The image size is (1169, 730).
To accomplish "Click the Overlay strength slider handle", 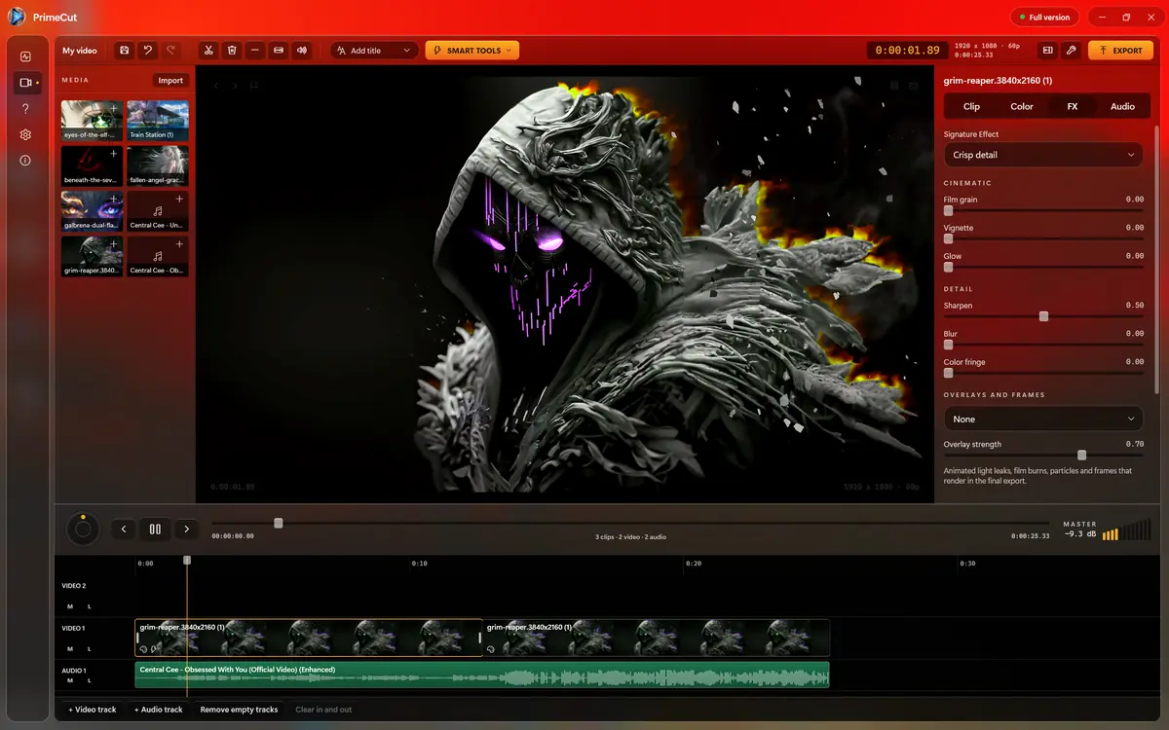I will 1081,455.
